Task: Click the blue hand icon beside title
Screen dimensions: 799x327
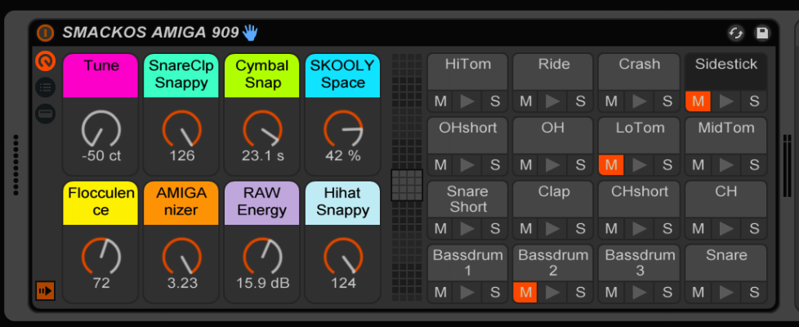Action: [249, 33]
